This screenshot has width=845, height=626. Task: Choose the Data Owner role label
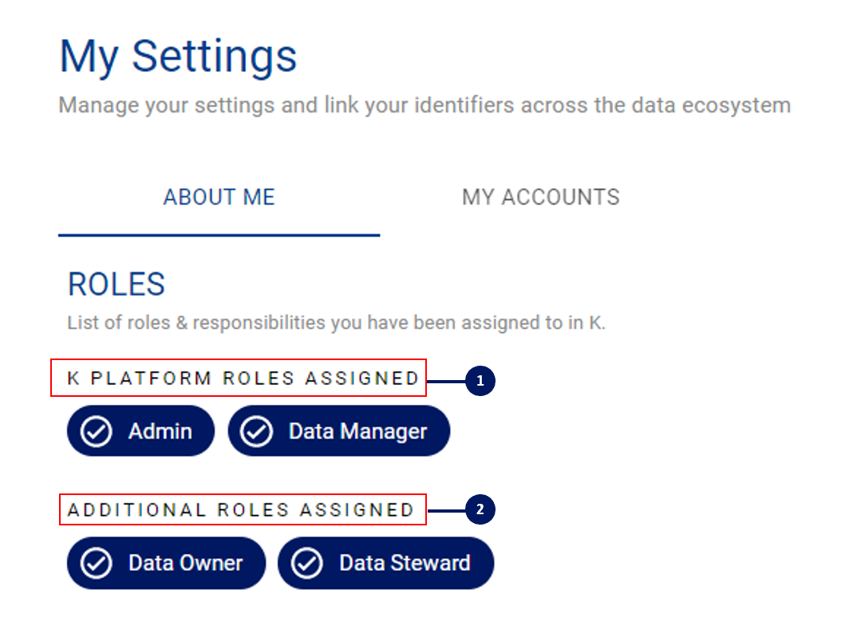[185, 564]
